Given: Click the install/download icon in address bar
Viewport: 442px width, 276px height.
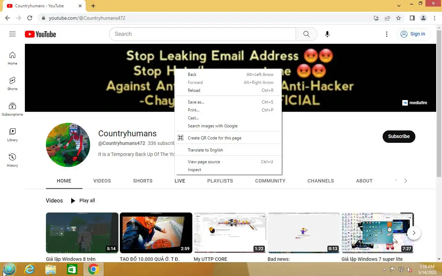Looking at the screenshot, I should point(376,18).
